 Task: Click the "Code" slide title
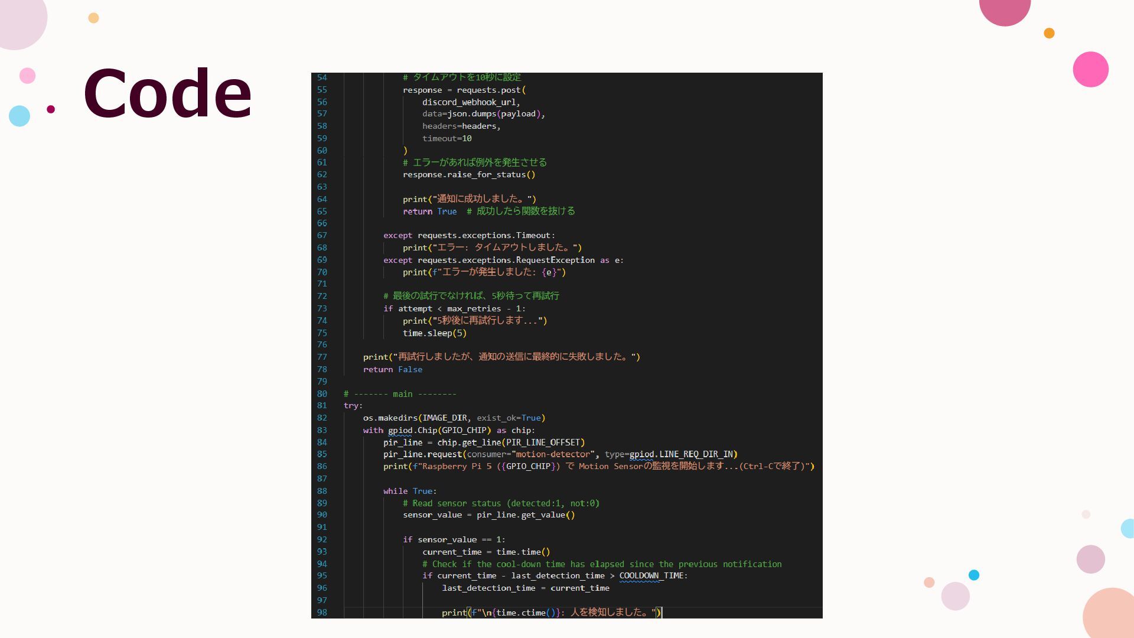point(168,93)
